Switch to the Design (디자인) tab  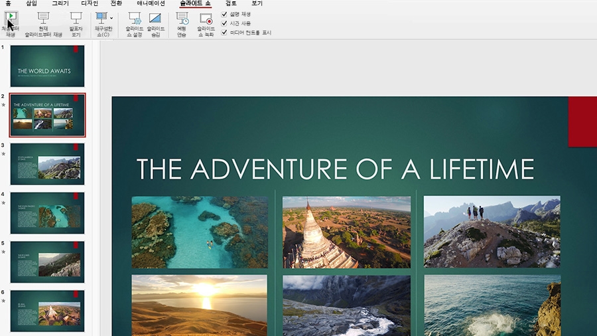click(x=90, y=3)
